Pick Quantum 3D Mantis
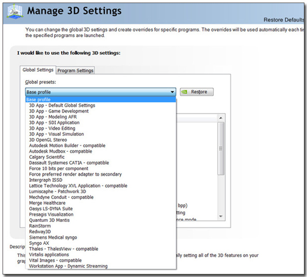This screenshot has height=277, width=307. pos(101,220)
